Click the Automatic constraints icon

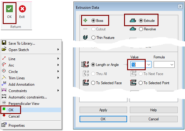(x=4, y=97)
